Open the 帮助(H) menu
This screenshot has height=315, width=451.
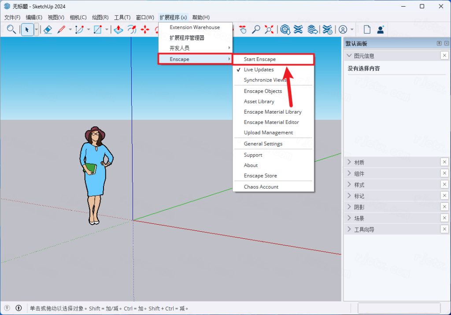201,17
